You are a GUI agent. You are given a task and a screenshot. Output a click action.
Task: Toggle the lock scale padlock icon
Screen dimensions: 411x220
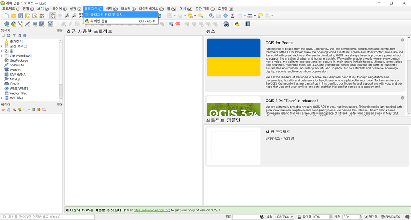299,217
